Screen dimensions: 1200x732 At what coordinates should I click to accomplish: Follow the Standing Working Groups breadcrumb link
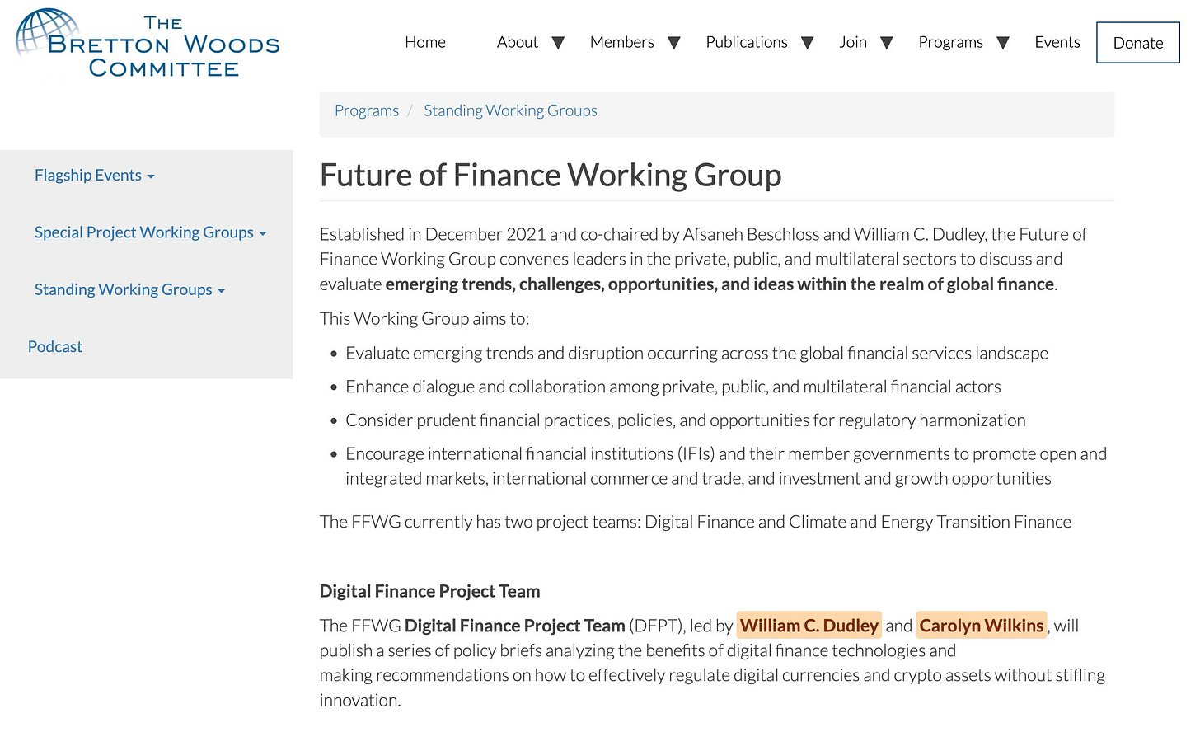(x=510, y=110)
